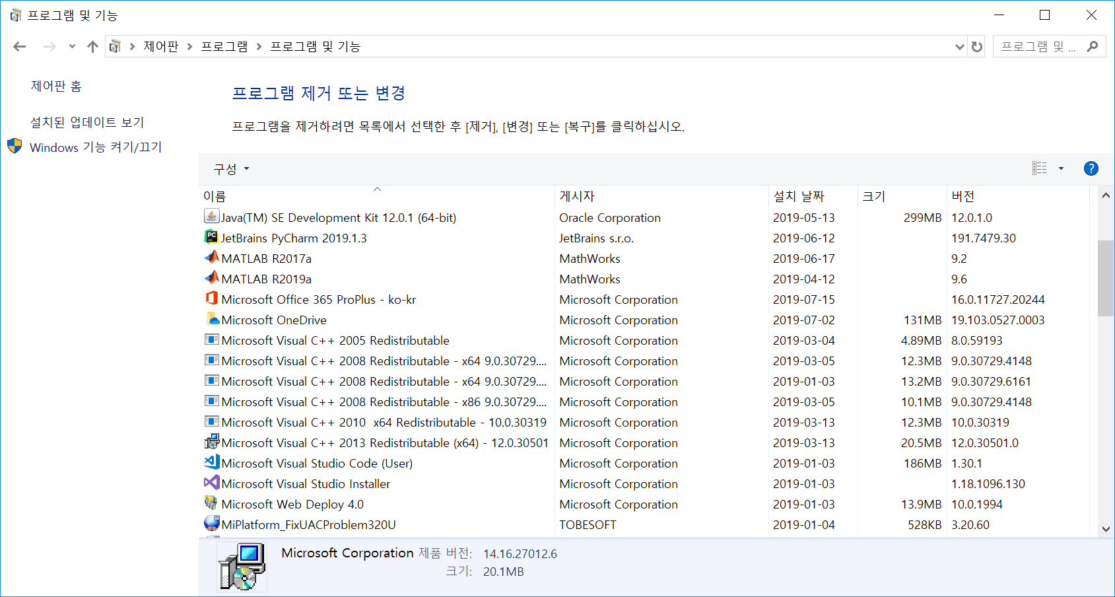Expand the chevron before 제어판 breadcrumb
Screen dimensions: 1115x597
point(133,46)
